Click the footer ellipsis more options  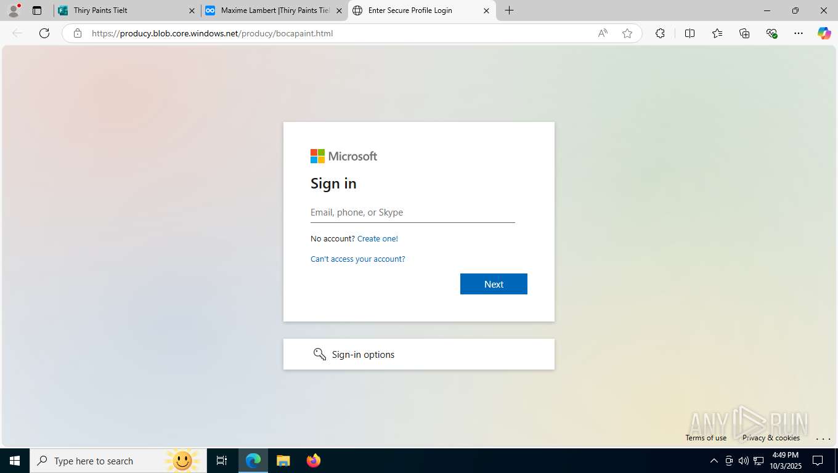pyautogui.click(x=823, y=439)
